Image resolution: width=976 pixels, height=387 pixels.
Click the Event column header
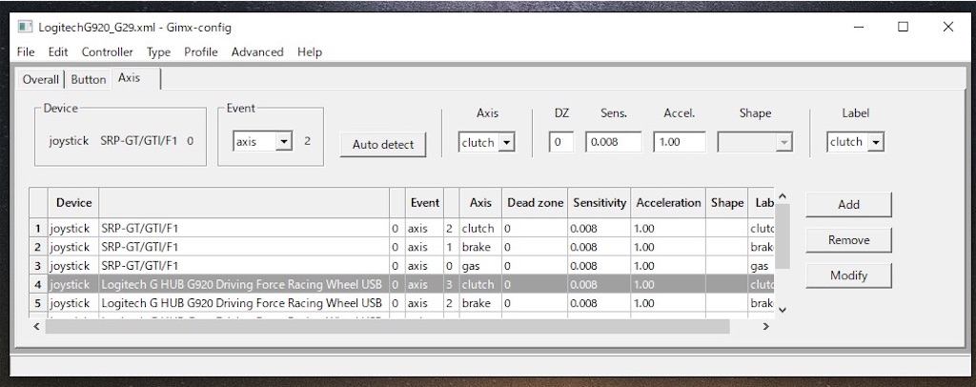(424, 203)
